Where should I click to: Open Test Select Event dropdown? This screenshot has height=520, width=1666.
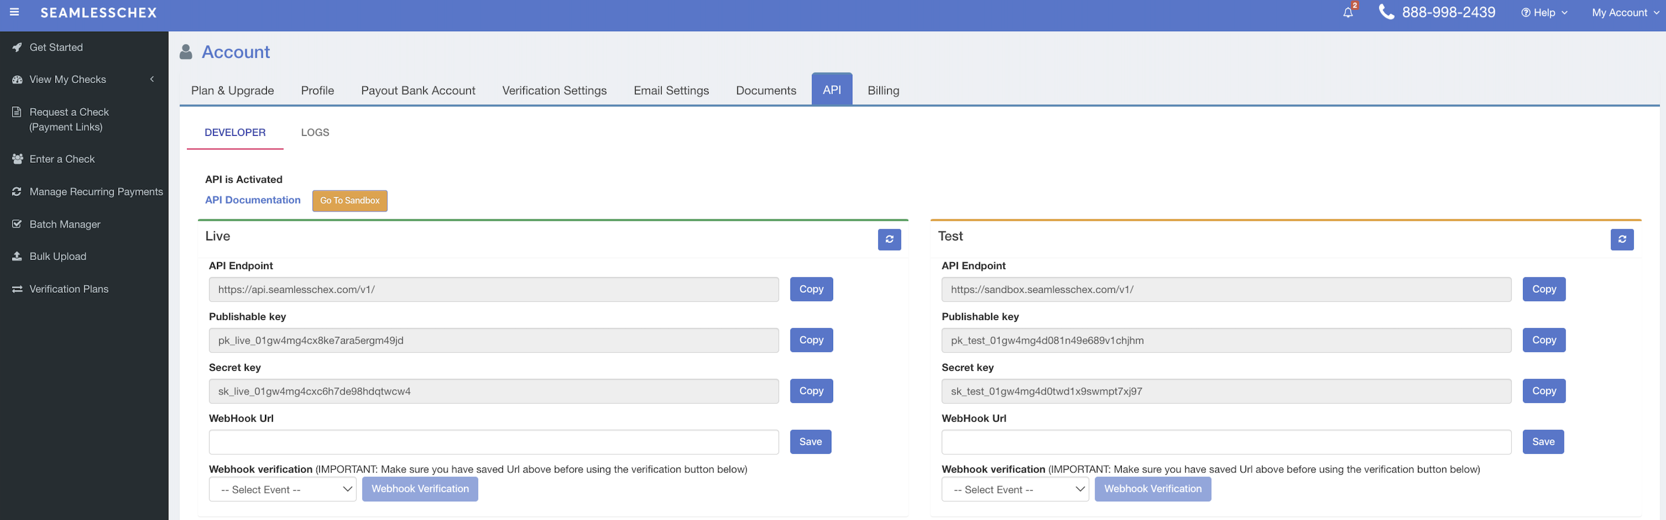1016,489
